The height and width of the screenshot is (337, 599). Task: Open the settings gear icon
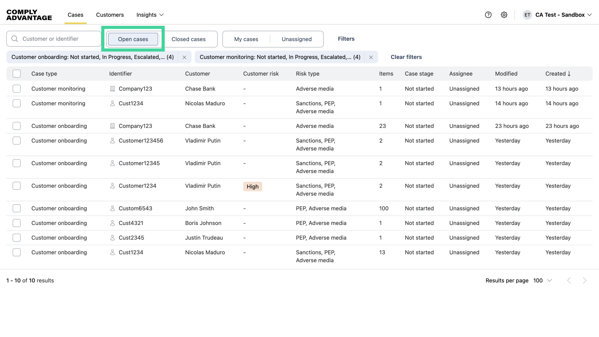pyautogui.click(x=504, y=15)
